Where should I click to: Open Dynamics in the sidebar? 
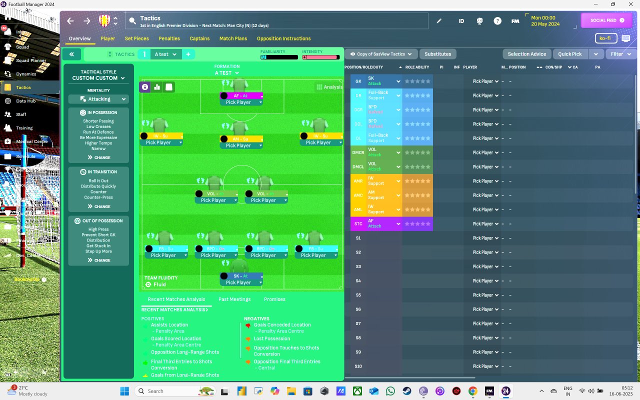(x=26, y=74)
